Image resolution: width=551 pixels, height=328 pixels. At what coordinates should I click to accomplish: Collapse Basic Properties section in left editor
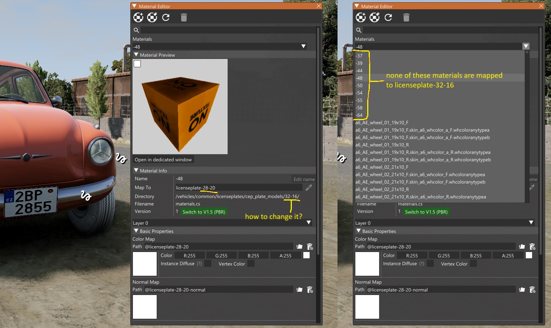pos(136,231)
